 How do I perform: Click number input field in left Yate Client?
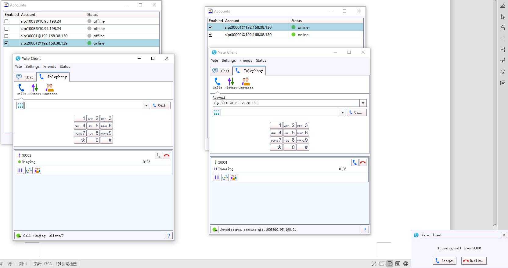pos(84,105)
